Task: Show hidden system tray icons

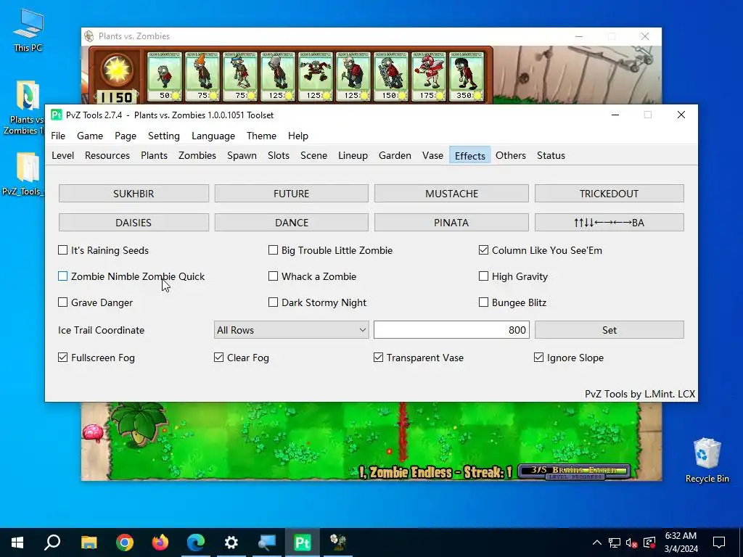Action: click(x=597, y=542)
